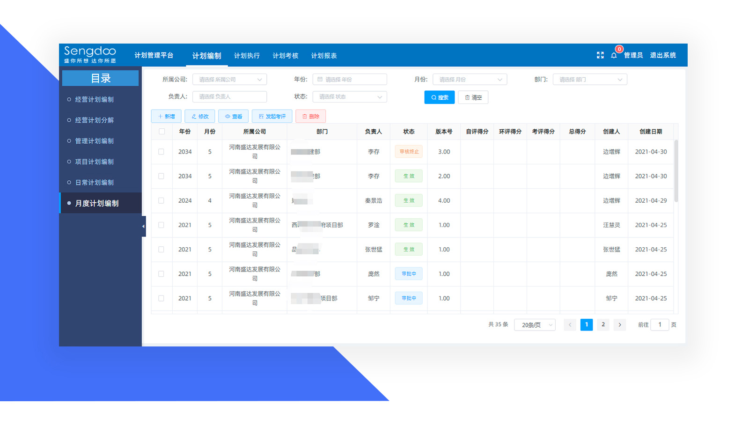The height and width of the screenshot is (427, 749).
Task: Select the checkbox for 秦景浩's row
Action: 161,200
